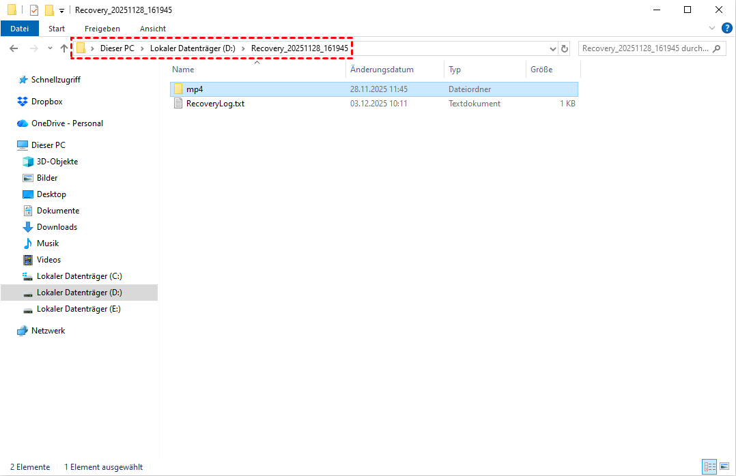Screen dimensions: 736x476
Task: Switch to large icons view in status bar
Action: 724,467
